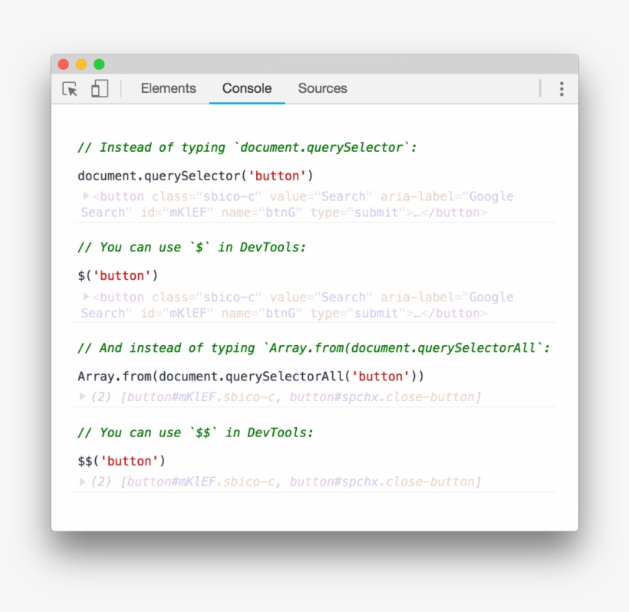Select the Console tab
Image resolution: width=629 pixels, height=612 pixels.
[x=246, y=88]
